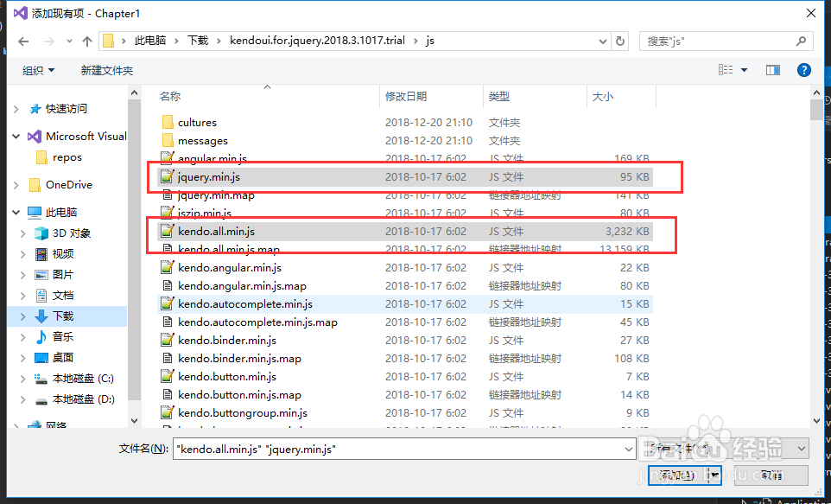
Task: Open recent locations dropdown near navigation arrows
Action: click(x=69, y=41)
